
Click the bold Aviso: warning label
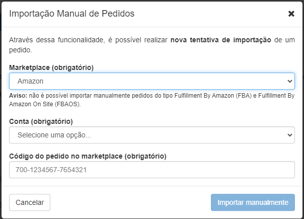18,96
